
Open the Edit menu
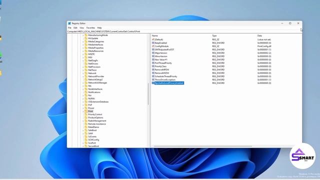point(75,28)
